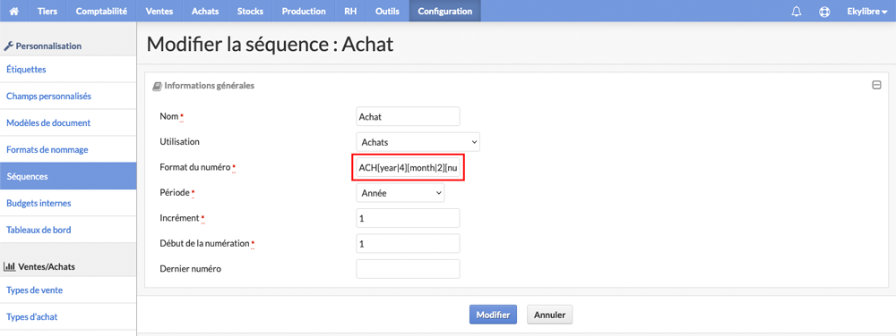The width and height of the screenshot is (896, 336).
Task: Open the RH menu
Action: point(351,11)
